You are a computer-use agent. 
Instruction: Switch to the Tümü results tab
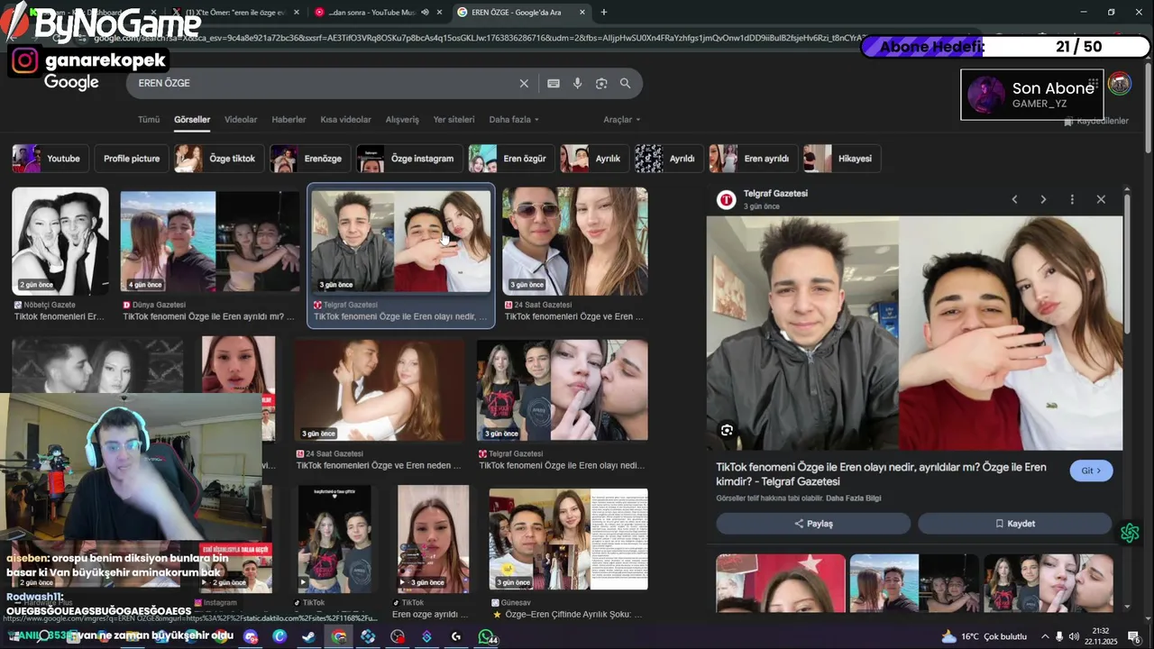(x=149, y=119)
